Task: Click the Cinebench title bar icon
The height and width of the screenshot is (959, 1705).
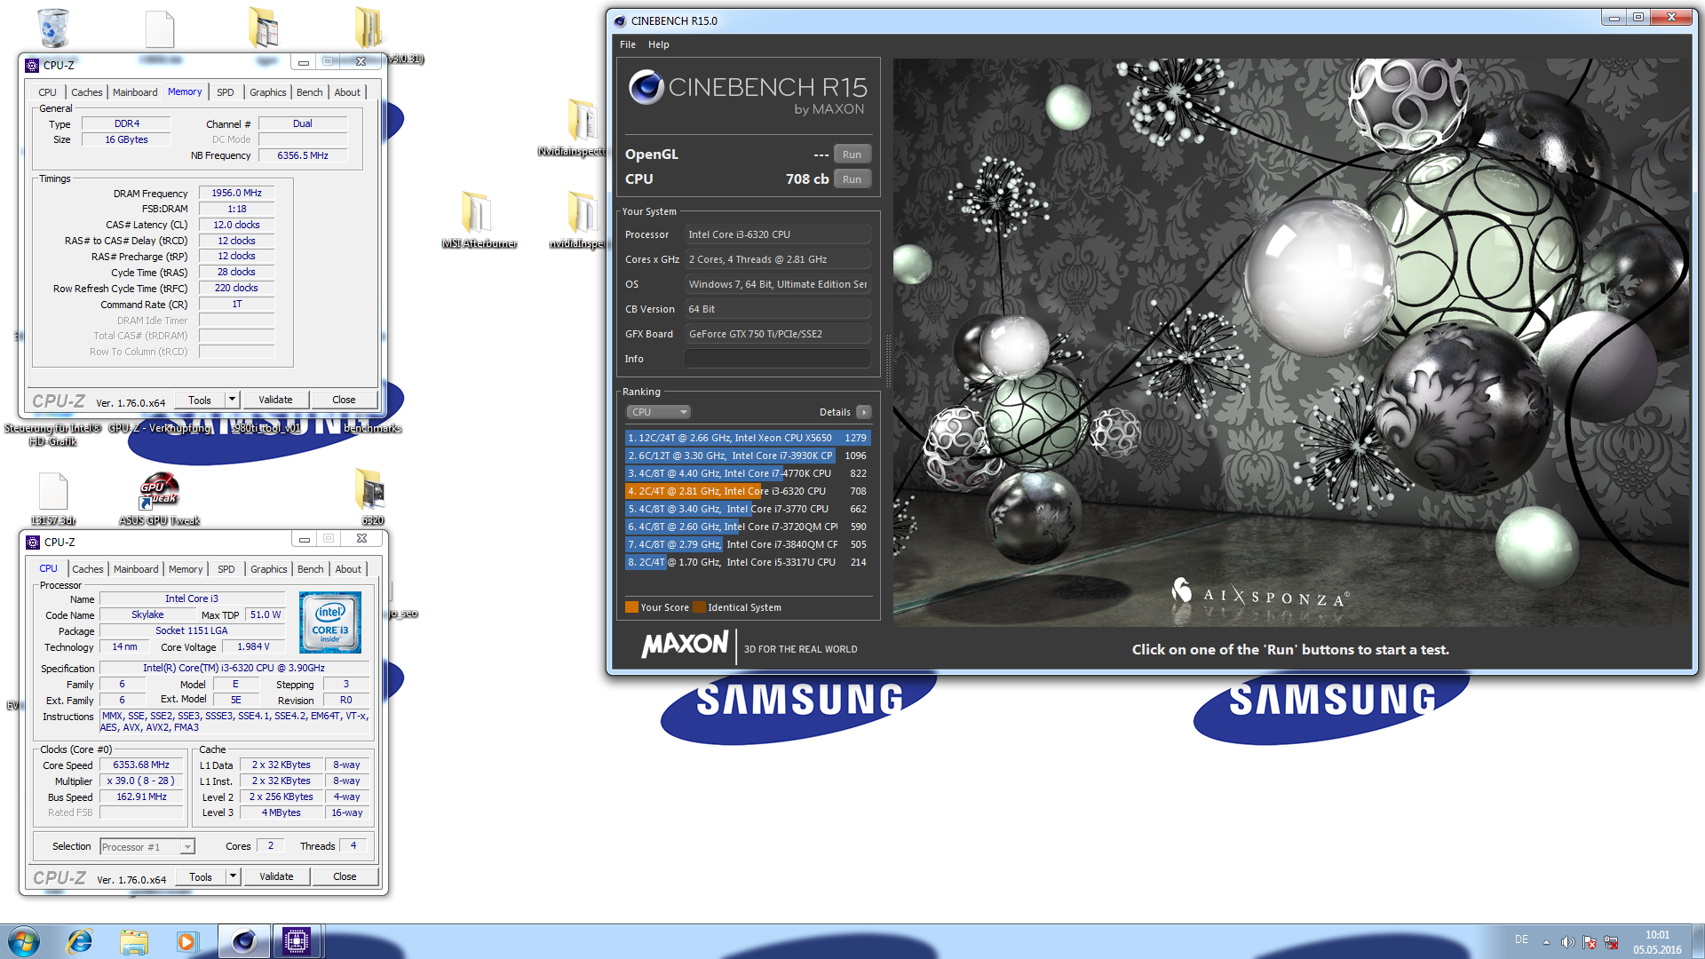Action: pos(620,20)
